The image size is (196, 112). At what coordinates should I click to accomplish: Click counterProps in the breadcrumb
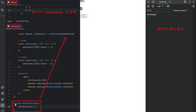[22, 21]
